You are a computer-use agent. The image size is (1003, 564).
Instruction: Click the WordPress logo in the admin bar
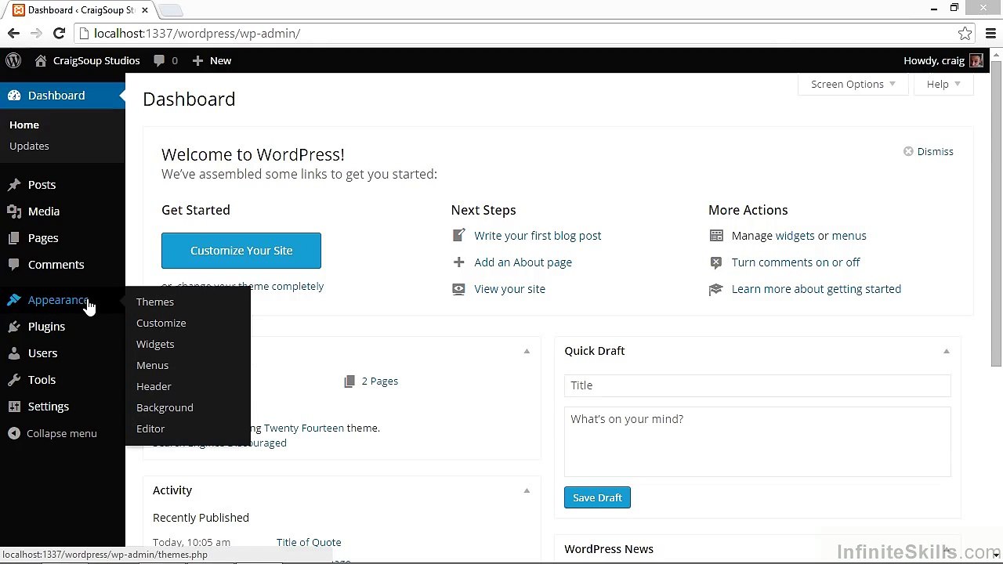click(13, 60)
